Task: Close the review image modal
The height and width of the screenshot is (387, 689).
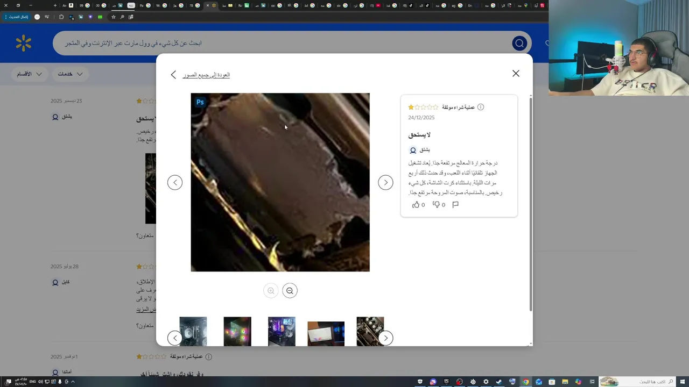Action: 516,73
